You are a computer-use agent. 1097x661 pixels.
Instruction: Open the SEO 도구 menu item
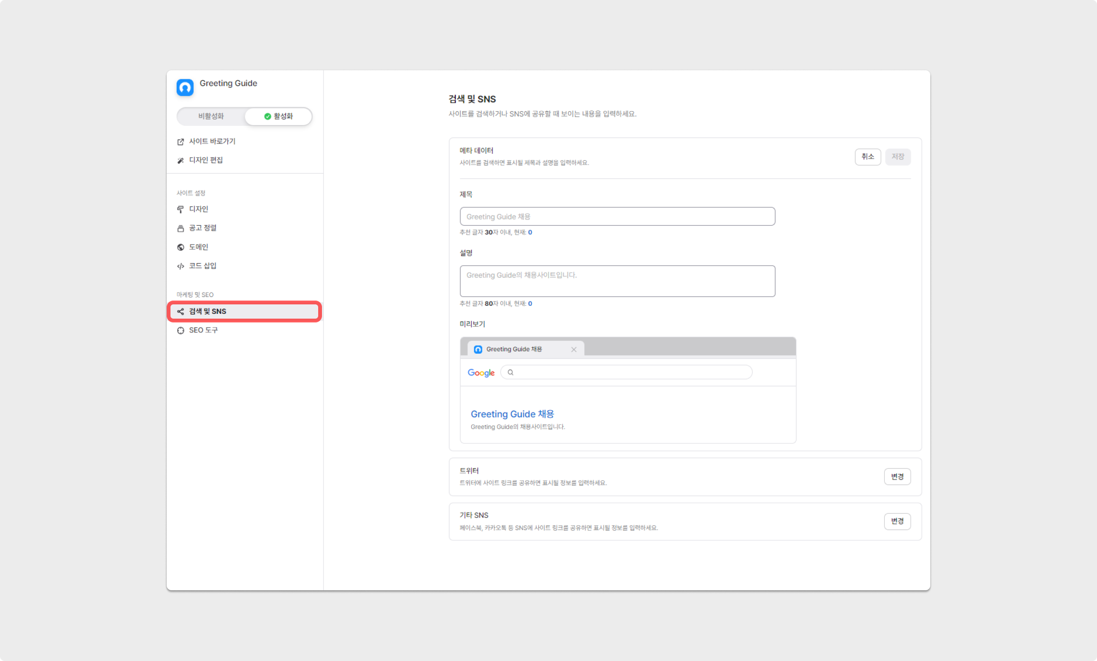203,330
